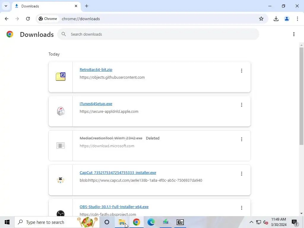
Task: Select the Downloads browser tab
Action: tap(46, 6)
